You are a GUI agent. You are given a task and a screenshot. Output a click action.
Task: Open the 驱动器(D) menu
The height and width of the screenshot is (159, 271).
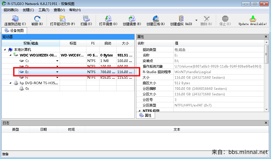11,10
